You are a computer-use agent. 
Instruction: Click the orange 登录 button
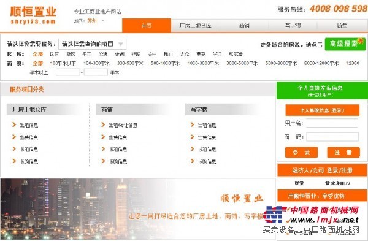coord(301,152)
